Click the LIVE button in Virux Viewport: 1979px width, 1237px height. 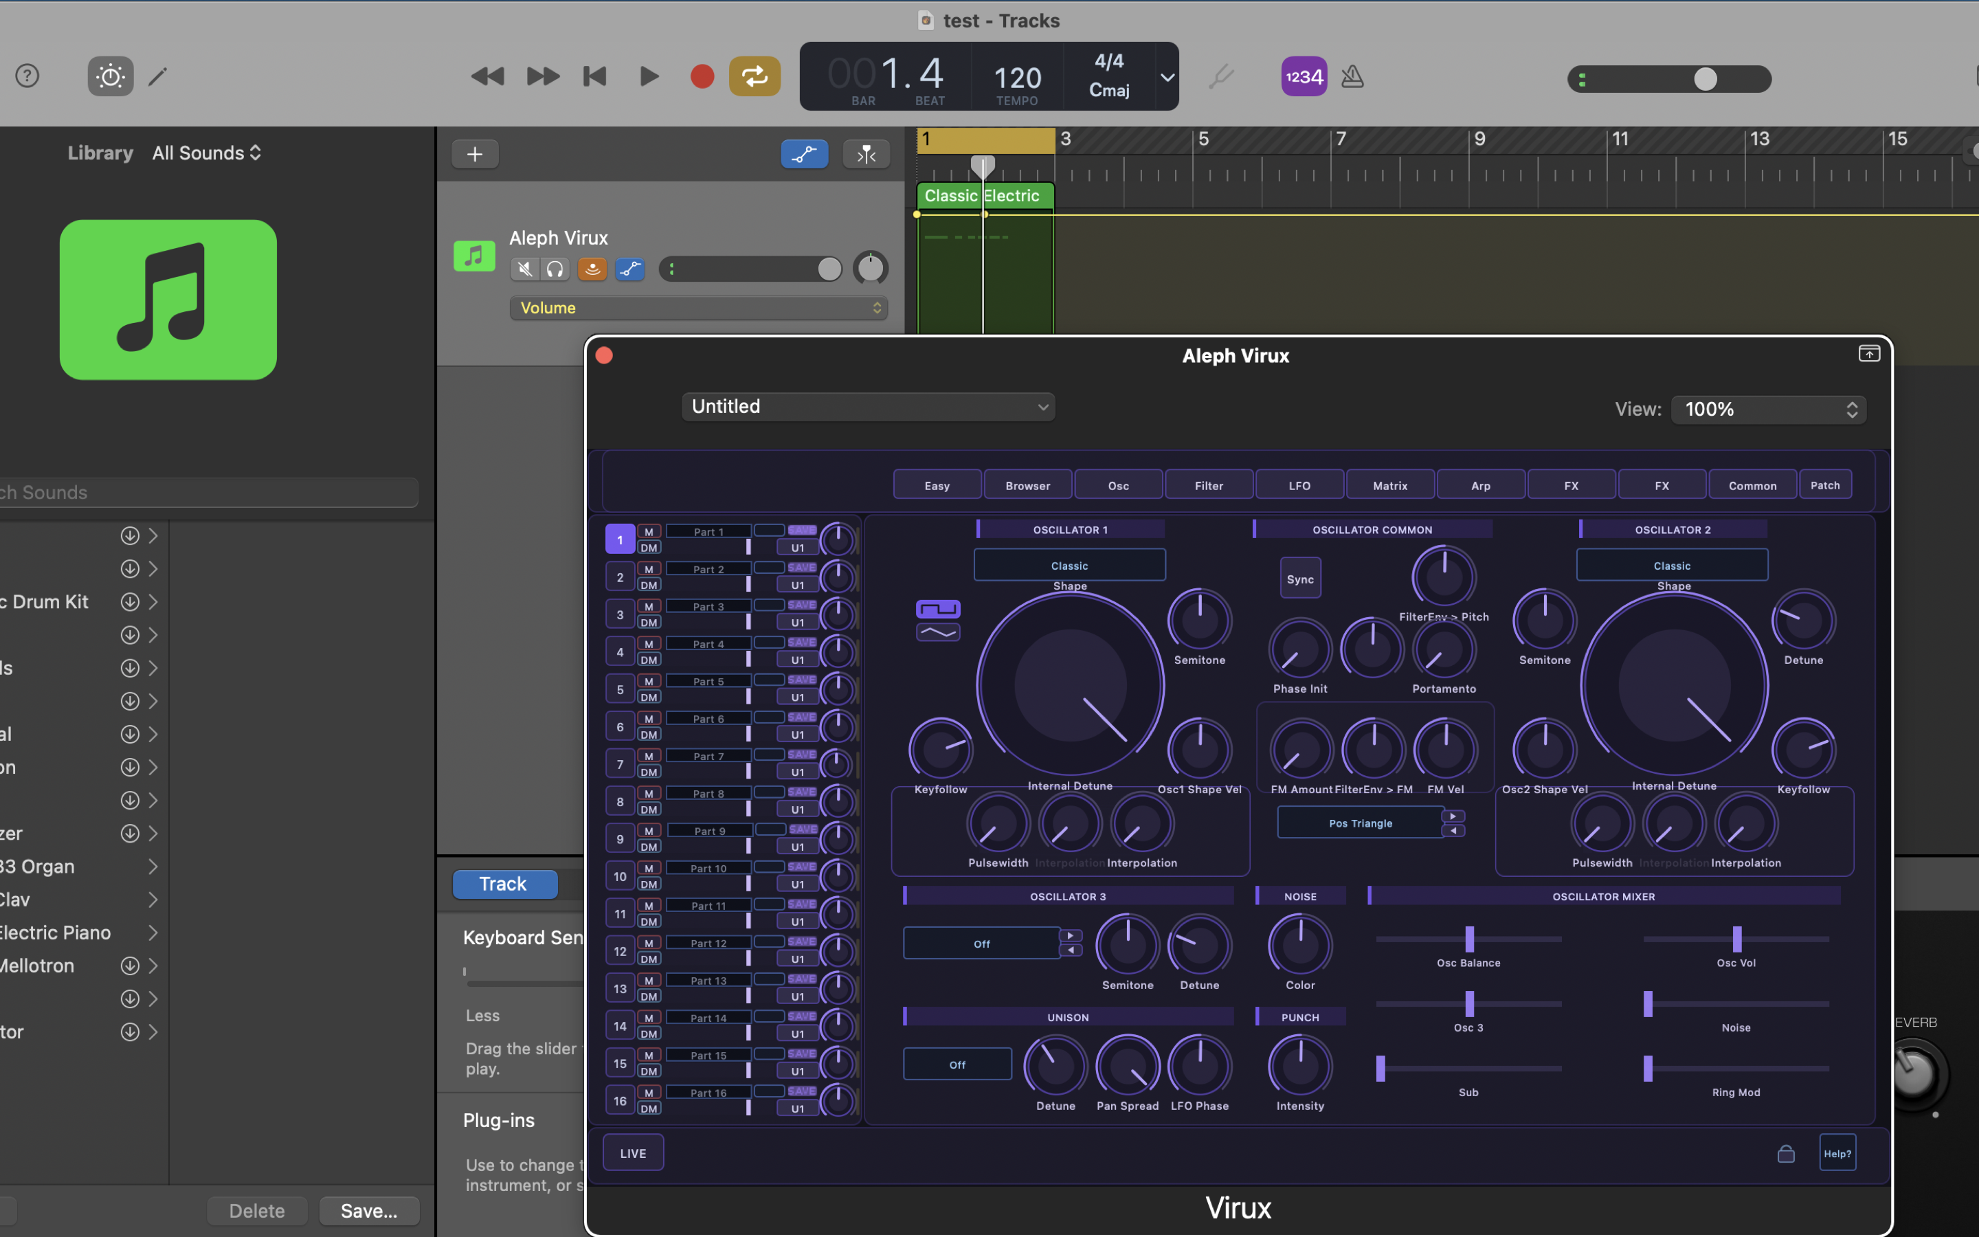633,1152
